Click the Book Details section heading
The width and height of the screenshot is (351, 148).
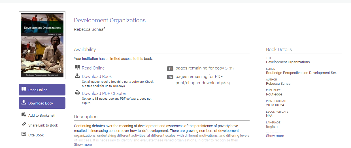279,49
